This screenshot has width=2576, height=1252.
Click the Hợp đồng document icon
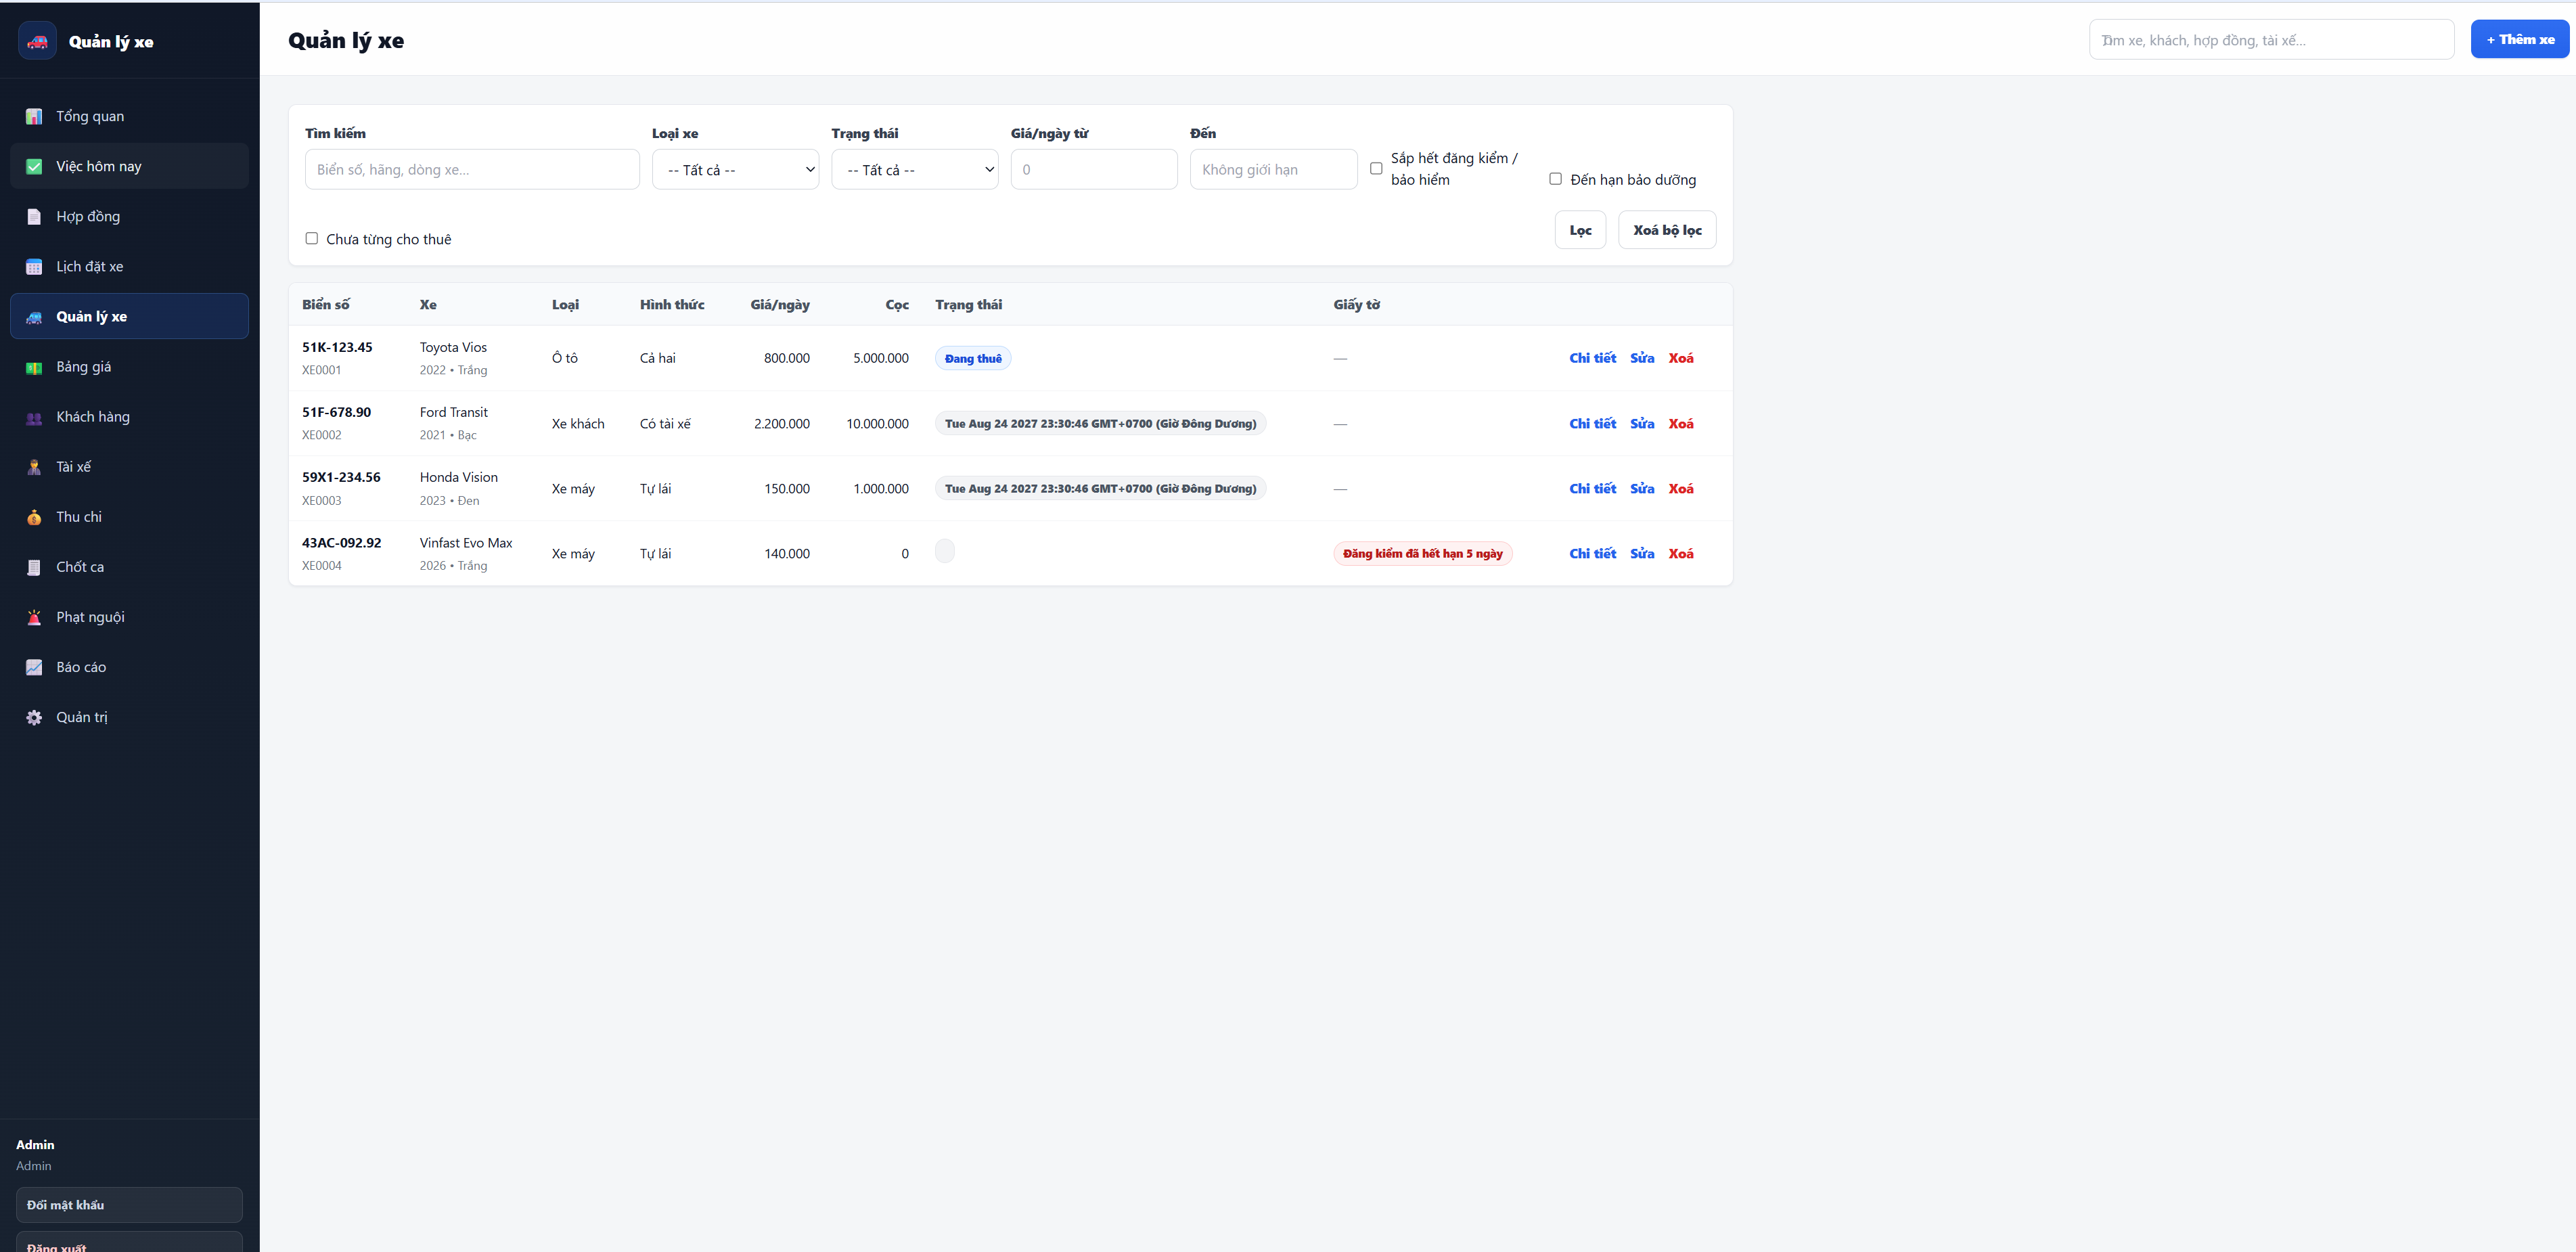pos(34,216)
